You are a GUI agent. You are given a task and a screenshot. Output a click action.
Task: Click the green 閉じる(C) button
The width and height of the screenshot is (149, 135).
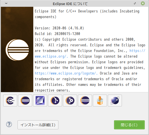pos(129,125)
